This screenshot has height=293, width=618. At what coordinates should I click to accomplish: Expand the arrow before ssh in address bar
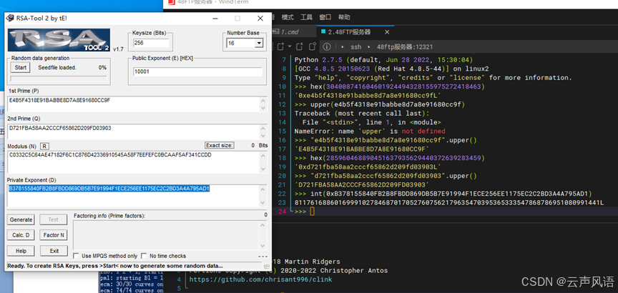(x=342, y=47)
